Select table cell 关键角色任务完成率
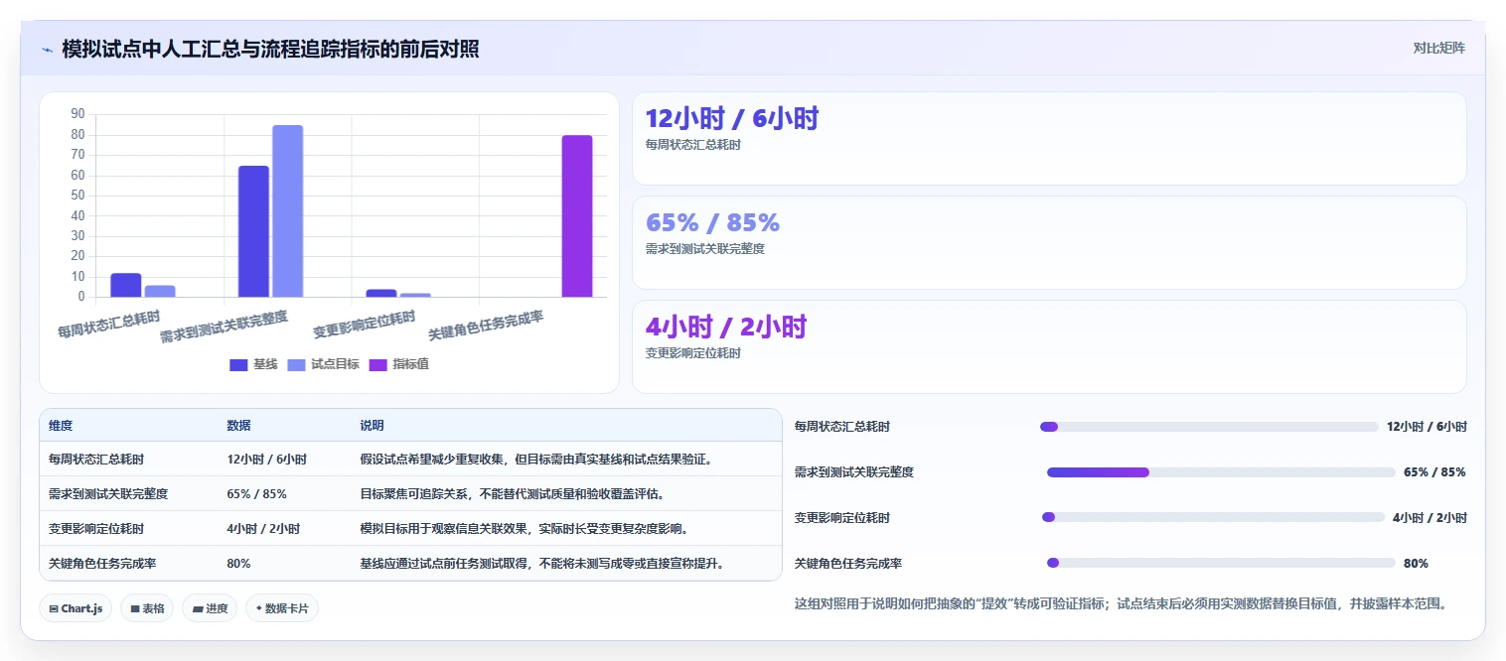This screenshot has height=661, width=1506. [102, 563]
